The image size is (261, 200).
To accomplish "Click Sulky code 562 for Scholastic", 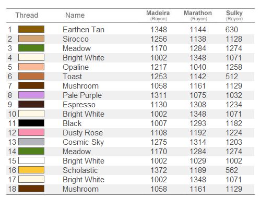I will 232,170.
